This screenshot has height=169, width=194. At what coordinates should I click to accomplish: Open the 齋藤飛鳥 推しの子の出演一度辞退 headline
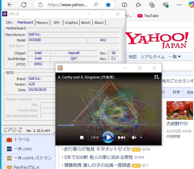pos(97,165)
